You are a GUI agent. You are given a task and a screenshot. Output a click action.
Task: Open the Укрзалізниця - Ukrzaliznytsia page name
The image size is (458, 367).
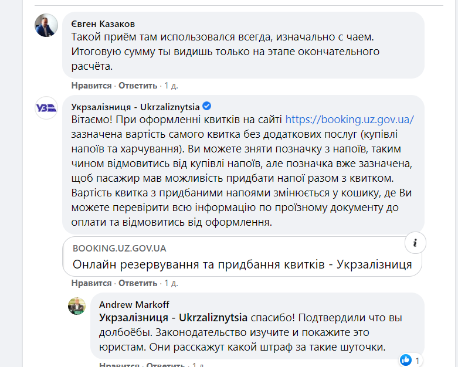[135, 107]
